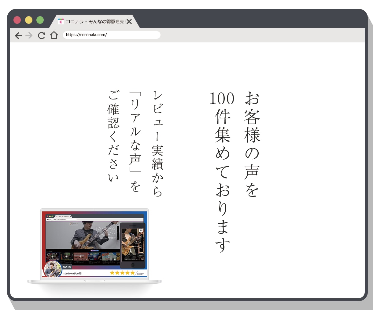Click the coconala.com address bar
373x310 pixels.
pos(112,35)
